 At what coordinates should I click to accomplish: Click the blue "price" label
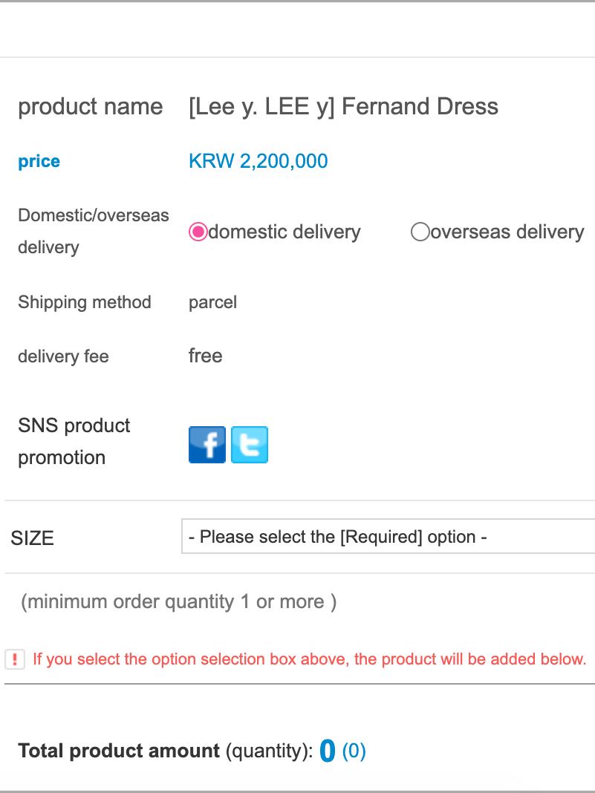coord(39,161)
